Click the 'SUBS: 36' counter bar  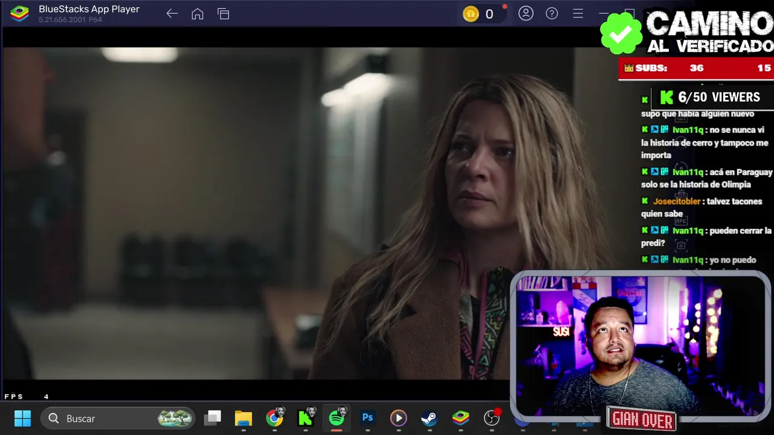696,68
